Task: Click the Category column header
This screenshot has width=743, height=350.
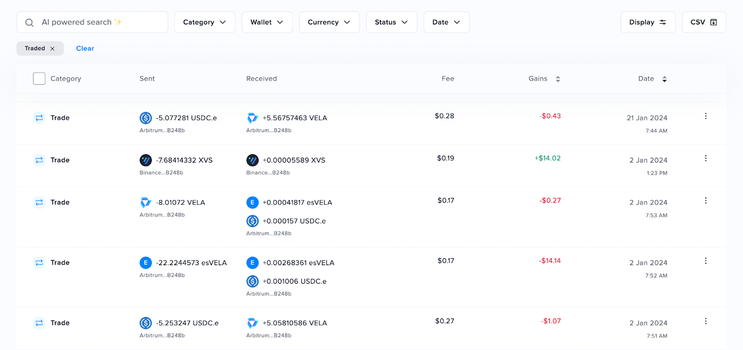Action: pyautogui.click(x=66, y=79)
